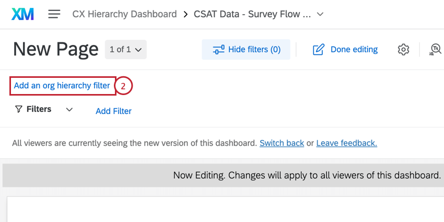Click the Switch back link
Screen dimensions: 444x222
(282, 143)
